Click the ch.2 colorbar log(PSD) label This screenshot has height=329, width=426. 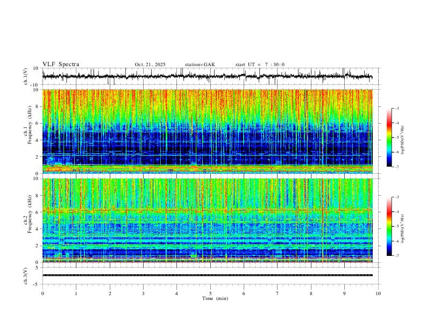click(x=403, y=228)
